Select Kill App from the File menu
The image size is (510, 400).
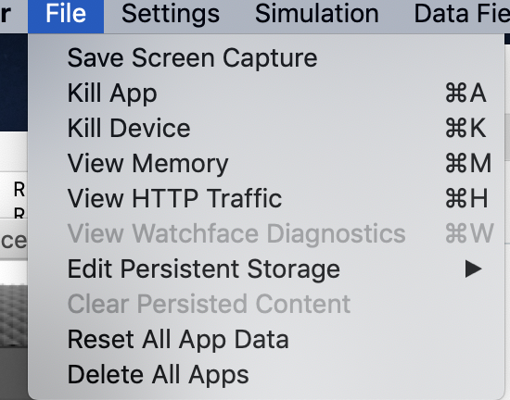pos(266,93)
